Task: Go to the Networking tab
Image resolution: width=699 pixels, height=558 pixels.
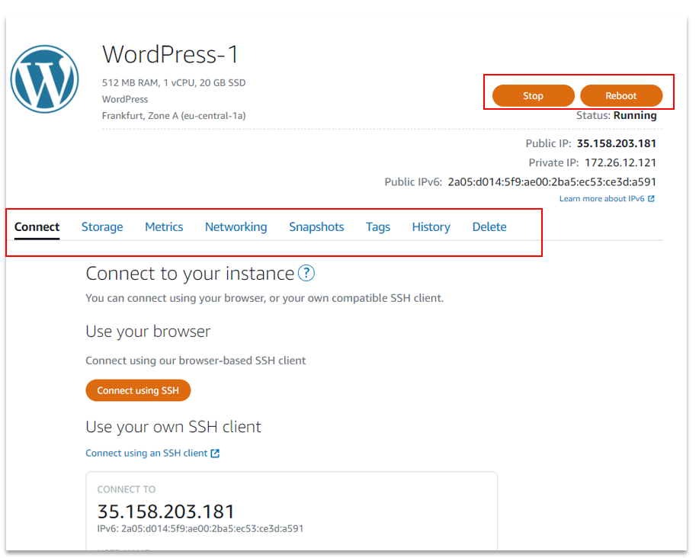Action: pyautogui.click(x=236, y=227)
